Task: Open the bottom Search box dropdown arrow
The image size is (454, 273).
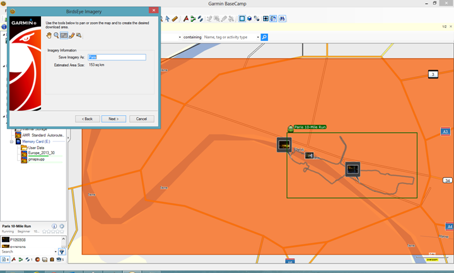Action: point(55,252)
